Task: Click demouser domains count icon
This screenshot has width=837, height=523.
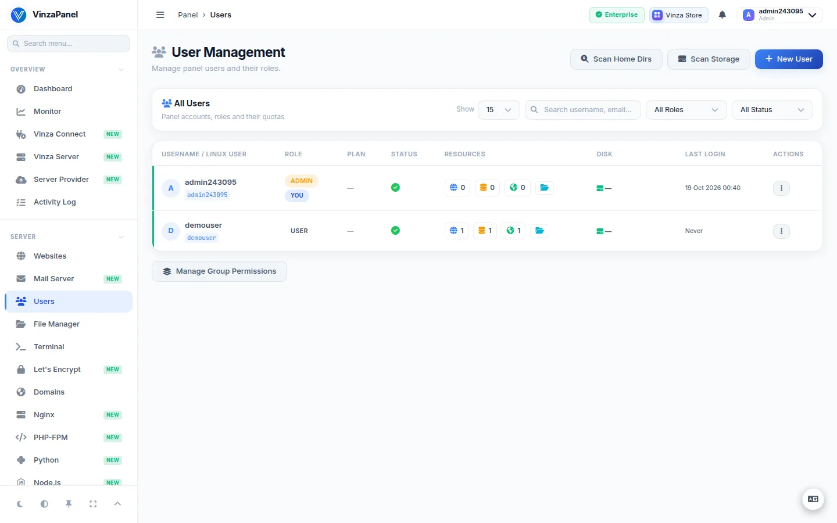Action: (x=513, y=231)
